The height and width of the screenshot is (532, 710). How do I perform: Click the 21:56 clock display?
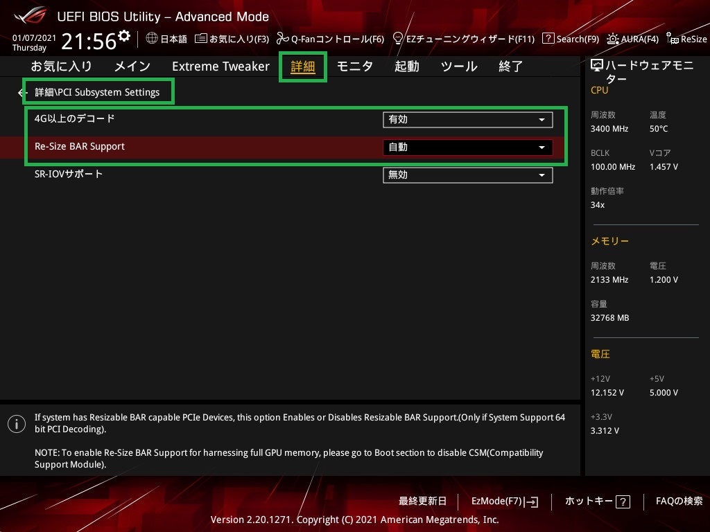coord(89,42)
